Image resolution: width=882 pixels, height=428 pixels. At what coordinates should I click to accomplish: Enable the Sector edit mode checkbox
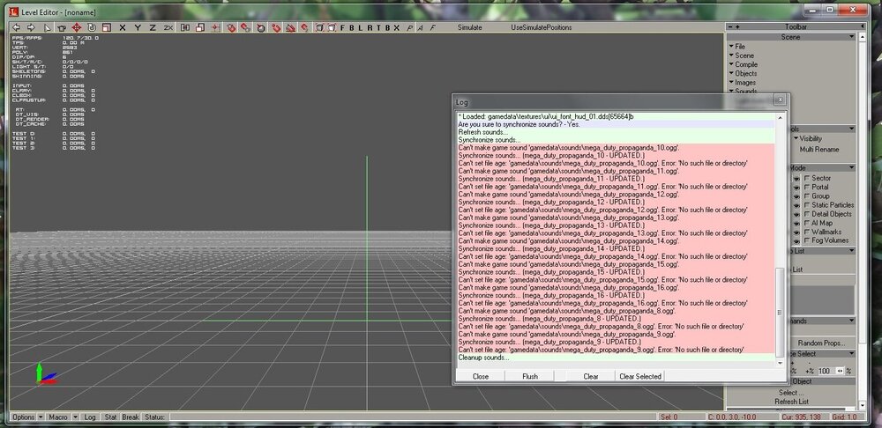807,178
